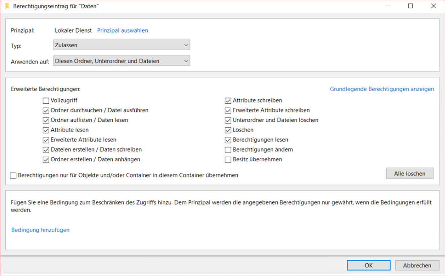Enable the Vollzugriff checkbox
The image size is (445, 276).
46,100
